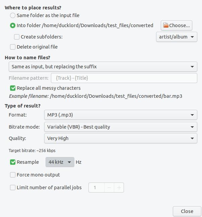Open the 44 kHz resample rate dropdown
The image size is (202, 217).
pos(60,162)
